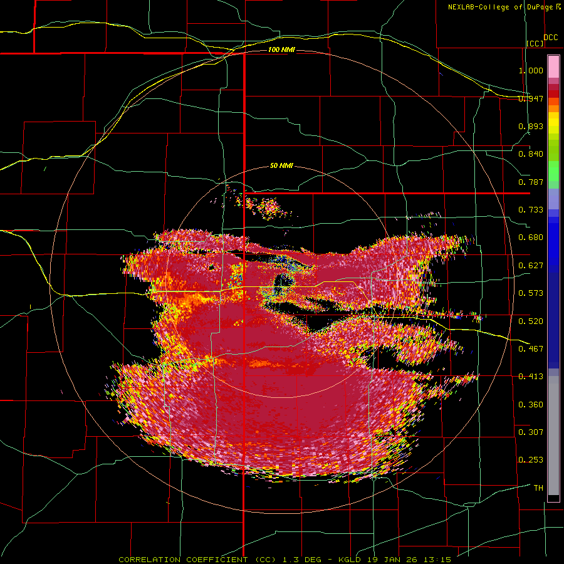Click the 100 NMI range ring label
This screenshot has height=564, width=564.
pyautogui.click(x=281, y=50)
